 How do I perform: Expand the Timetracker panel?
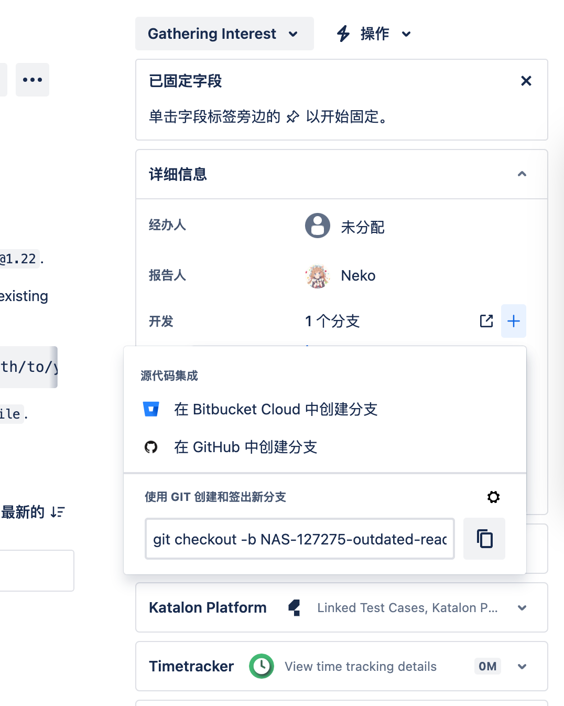coord(522,667)
